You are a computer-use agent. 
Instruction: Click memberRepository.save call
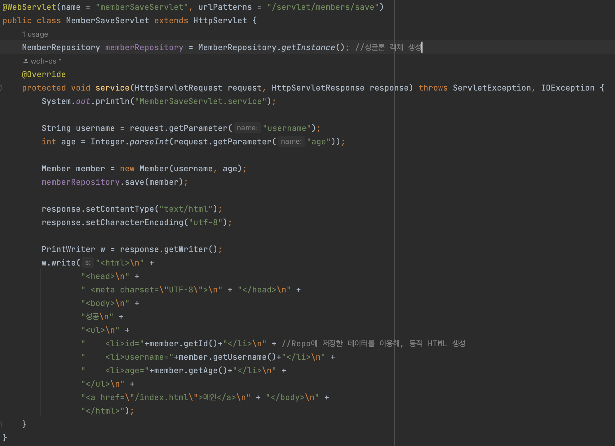[112, 182]
